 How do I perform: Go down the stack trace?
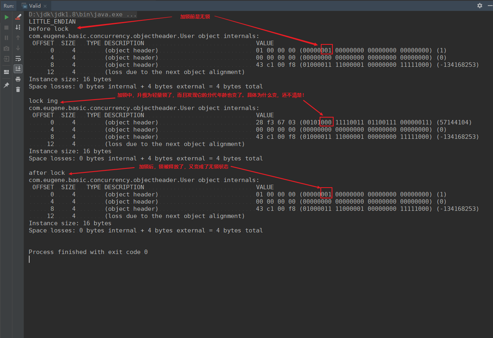pos(18,48)
